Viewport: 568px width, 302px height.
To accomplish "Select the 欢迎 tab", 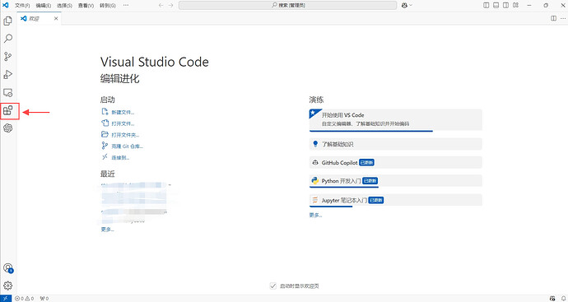I will pyautogui.click(x=40, y=18).
